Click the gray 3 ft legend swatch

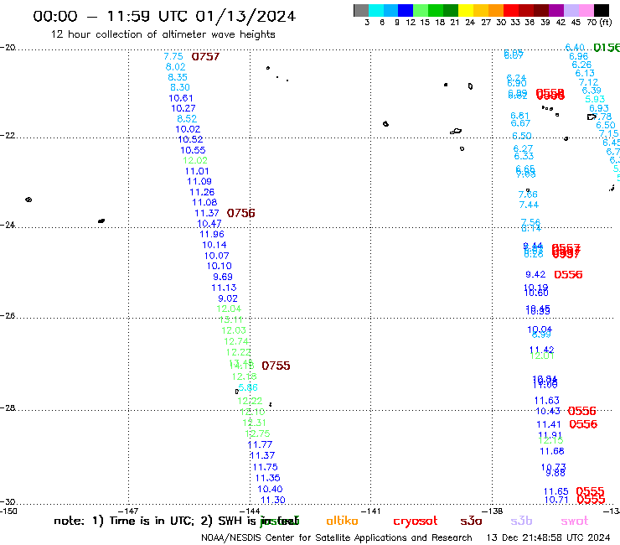[361, 10]
